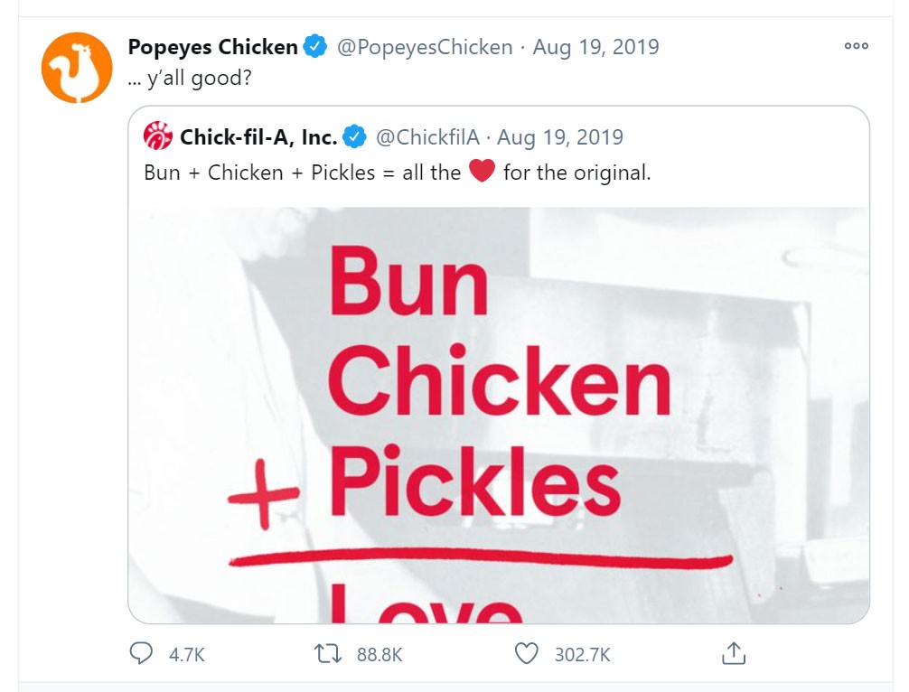Click the Popeyes Chicken profile avatar
Image resolution: width=909 pixels, height=692 pixels.
click(76, 68)
